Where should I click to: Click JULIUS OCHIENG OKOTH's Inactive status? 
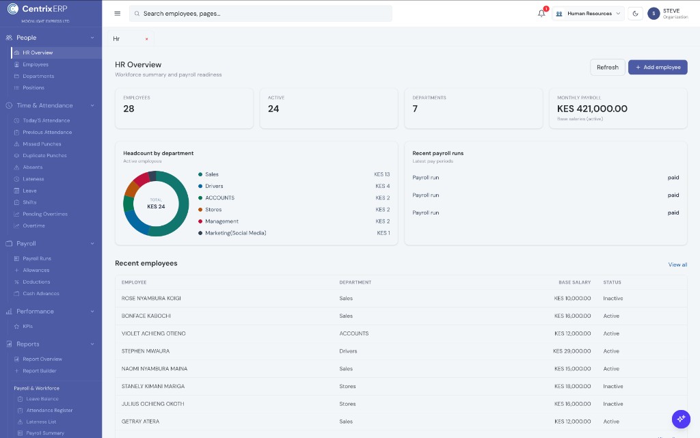[x=613, y=404]
